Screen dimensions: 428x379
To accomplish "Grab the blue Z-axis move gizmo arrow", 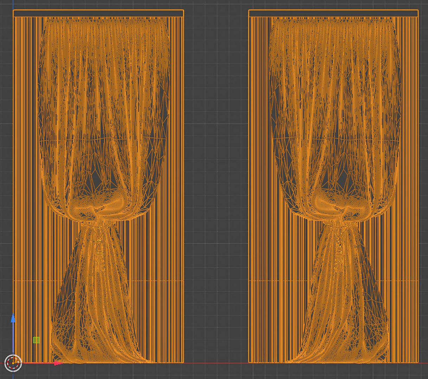I will pyautogui.click(x=13, y=318).
